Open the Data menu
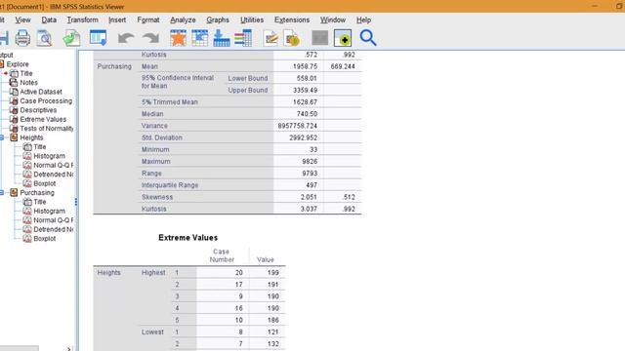The width and height of the screenshot is (625, 351). (x=49, y=19)
